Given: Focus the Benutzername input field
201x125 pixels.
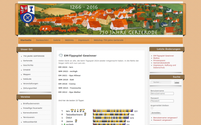Looking at the screenshot, I should pos(162,93).
